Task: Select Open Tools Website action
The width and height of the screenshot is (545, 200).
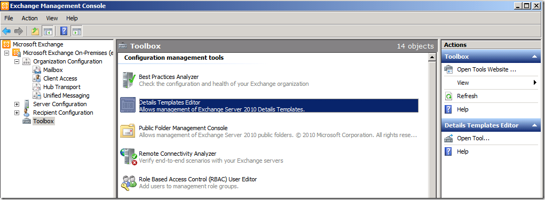Action: (x=487, y=69)
